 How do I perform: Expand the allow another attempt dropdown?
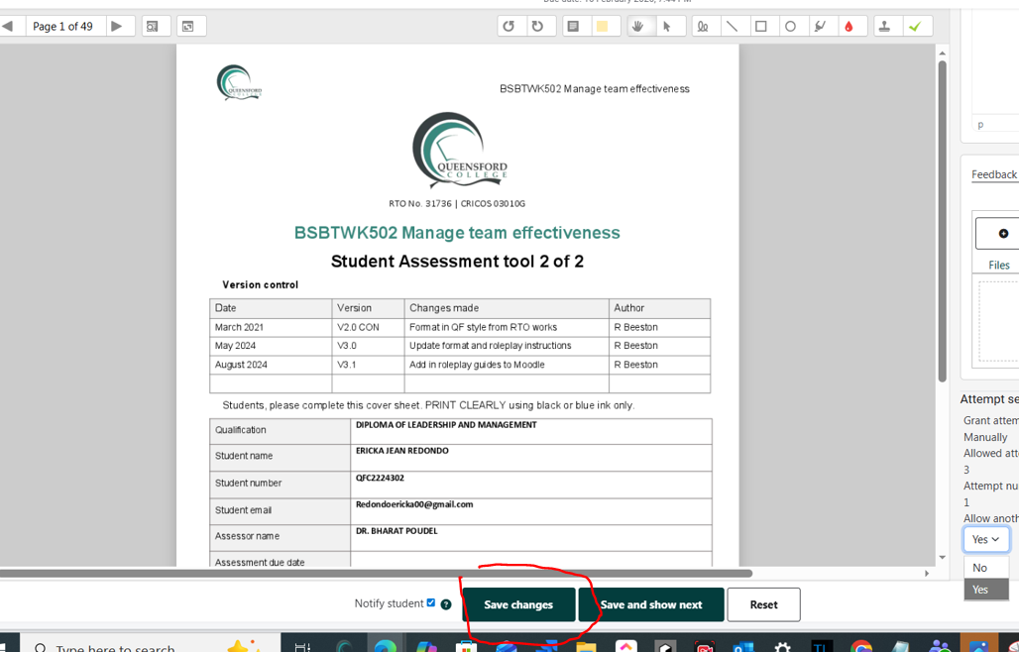pos(985,539)
